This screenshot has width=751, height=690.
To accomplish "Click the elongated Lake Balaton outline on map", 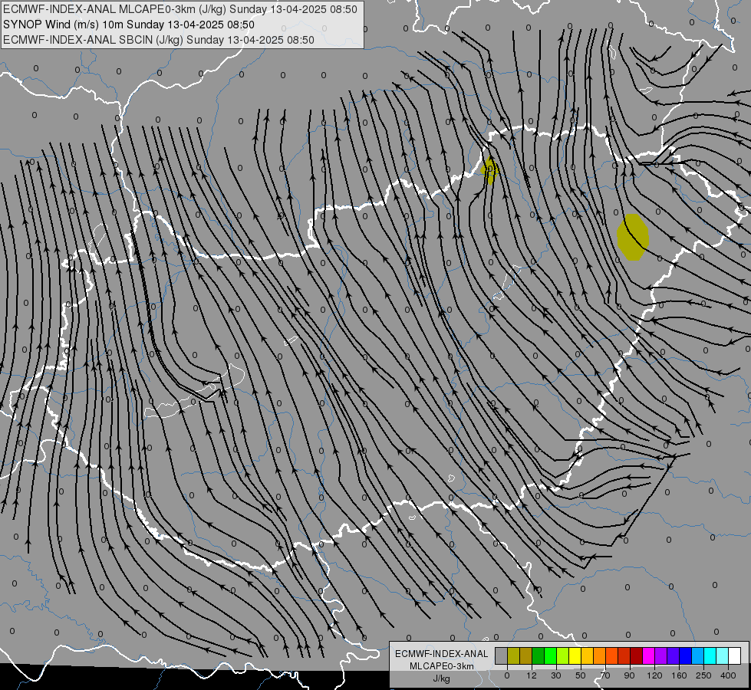I will (x=195, y=390).
